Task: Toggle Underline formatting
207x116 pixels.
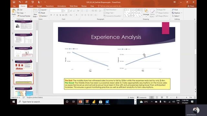Action: 57,15
